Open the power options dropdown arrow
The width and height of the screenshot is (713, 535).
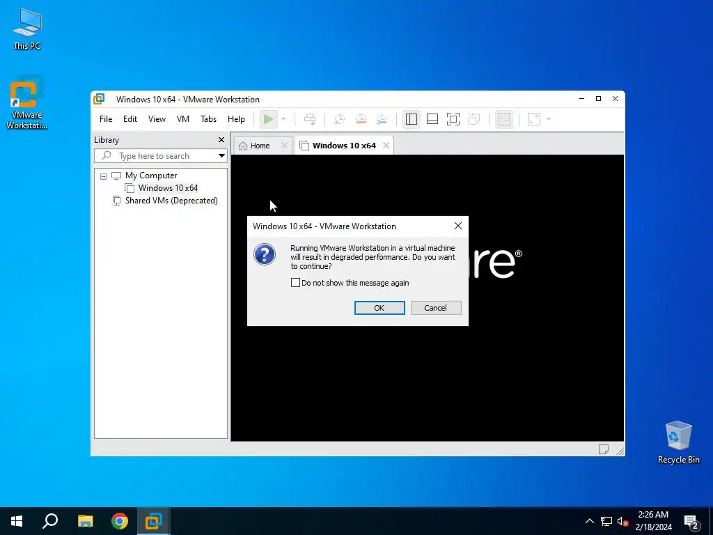pos(283,119)
